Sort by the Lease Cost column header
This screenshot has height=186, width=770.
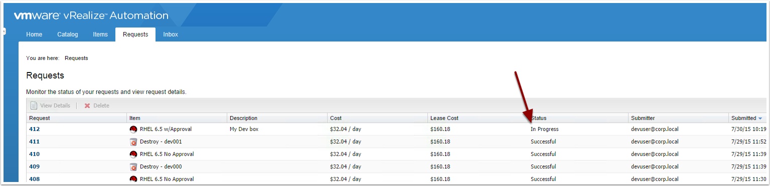point(444,118)
